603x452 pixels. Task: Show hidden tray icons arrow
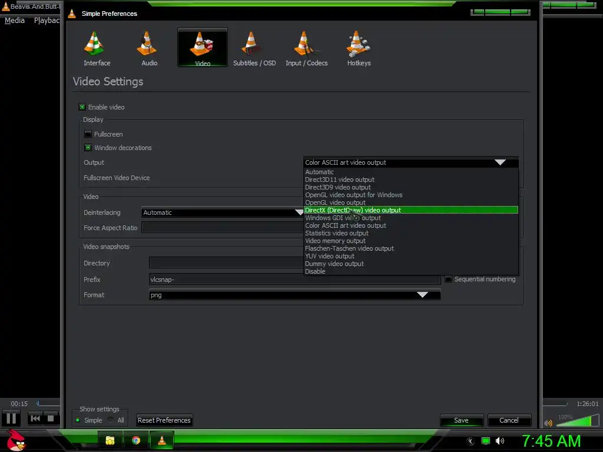pyautogui.click(x=471, y=441)
